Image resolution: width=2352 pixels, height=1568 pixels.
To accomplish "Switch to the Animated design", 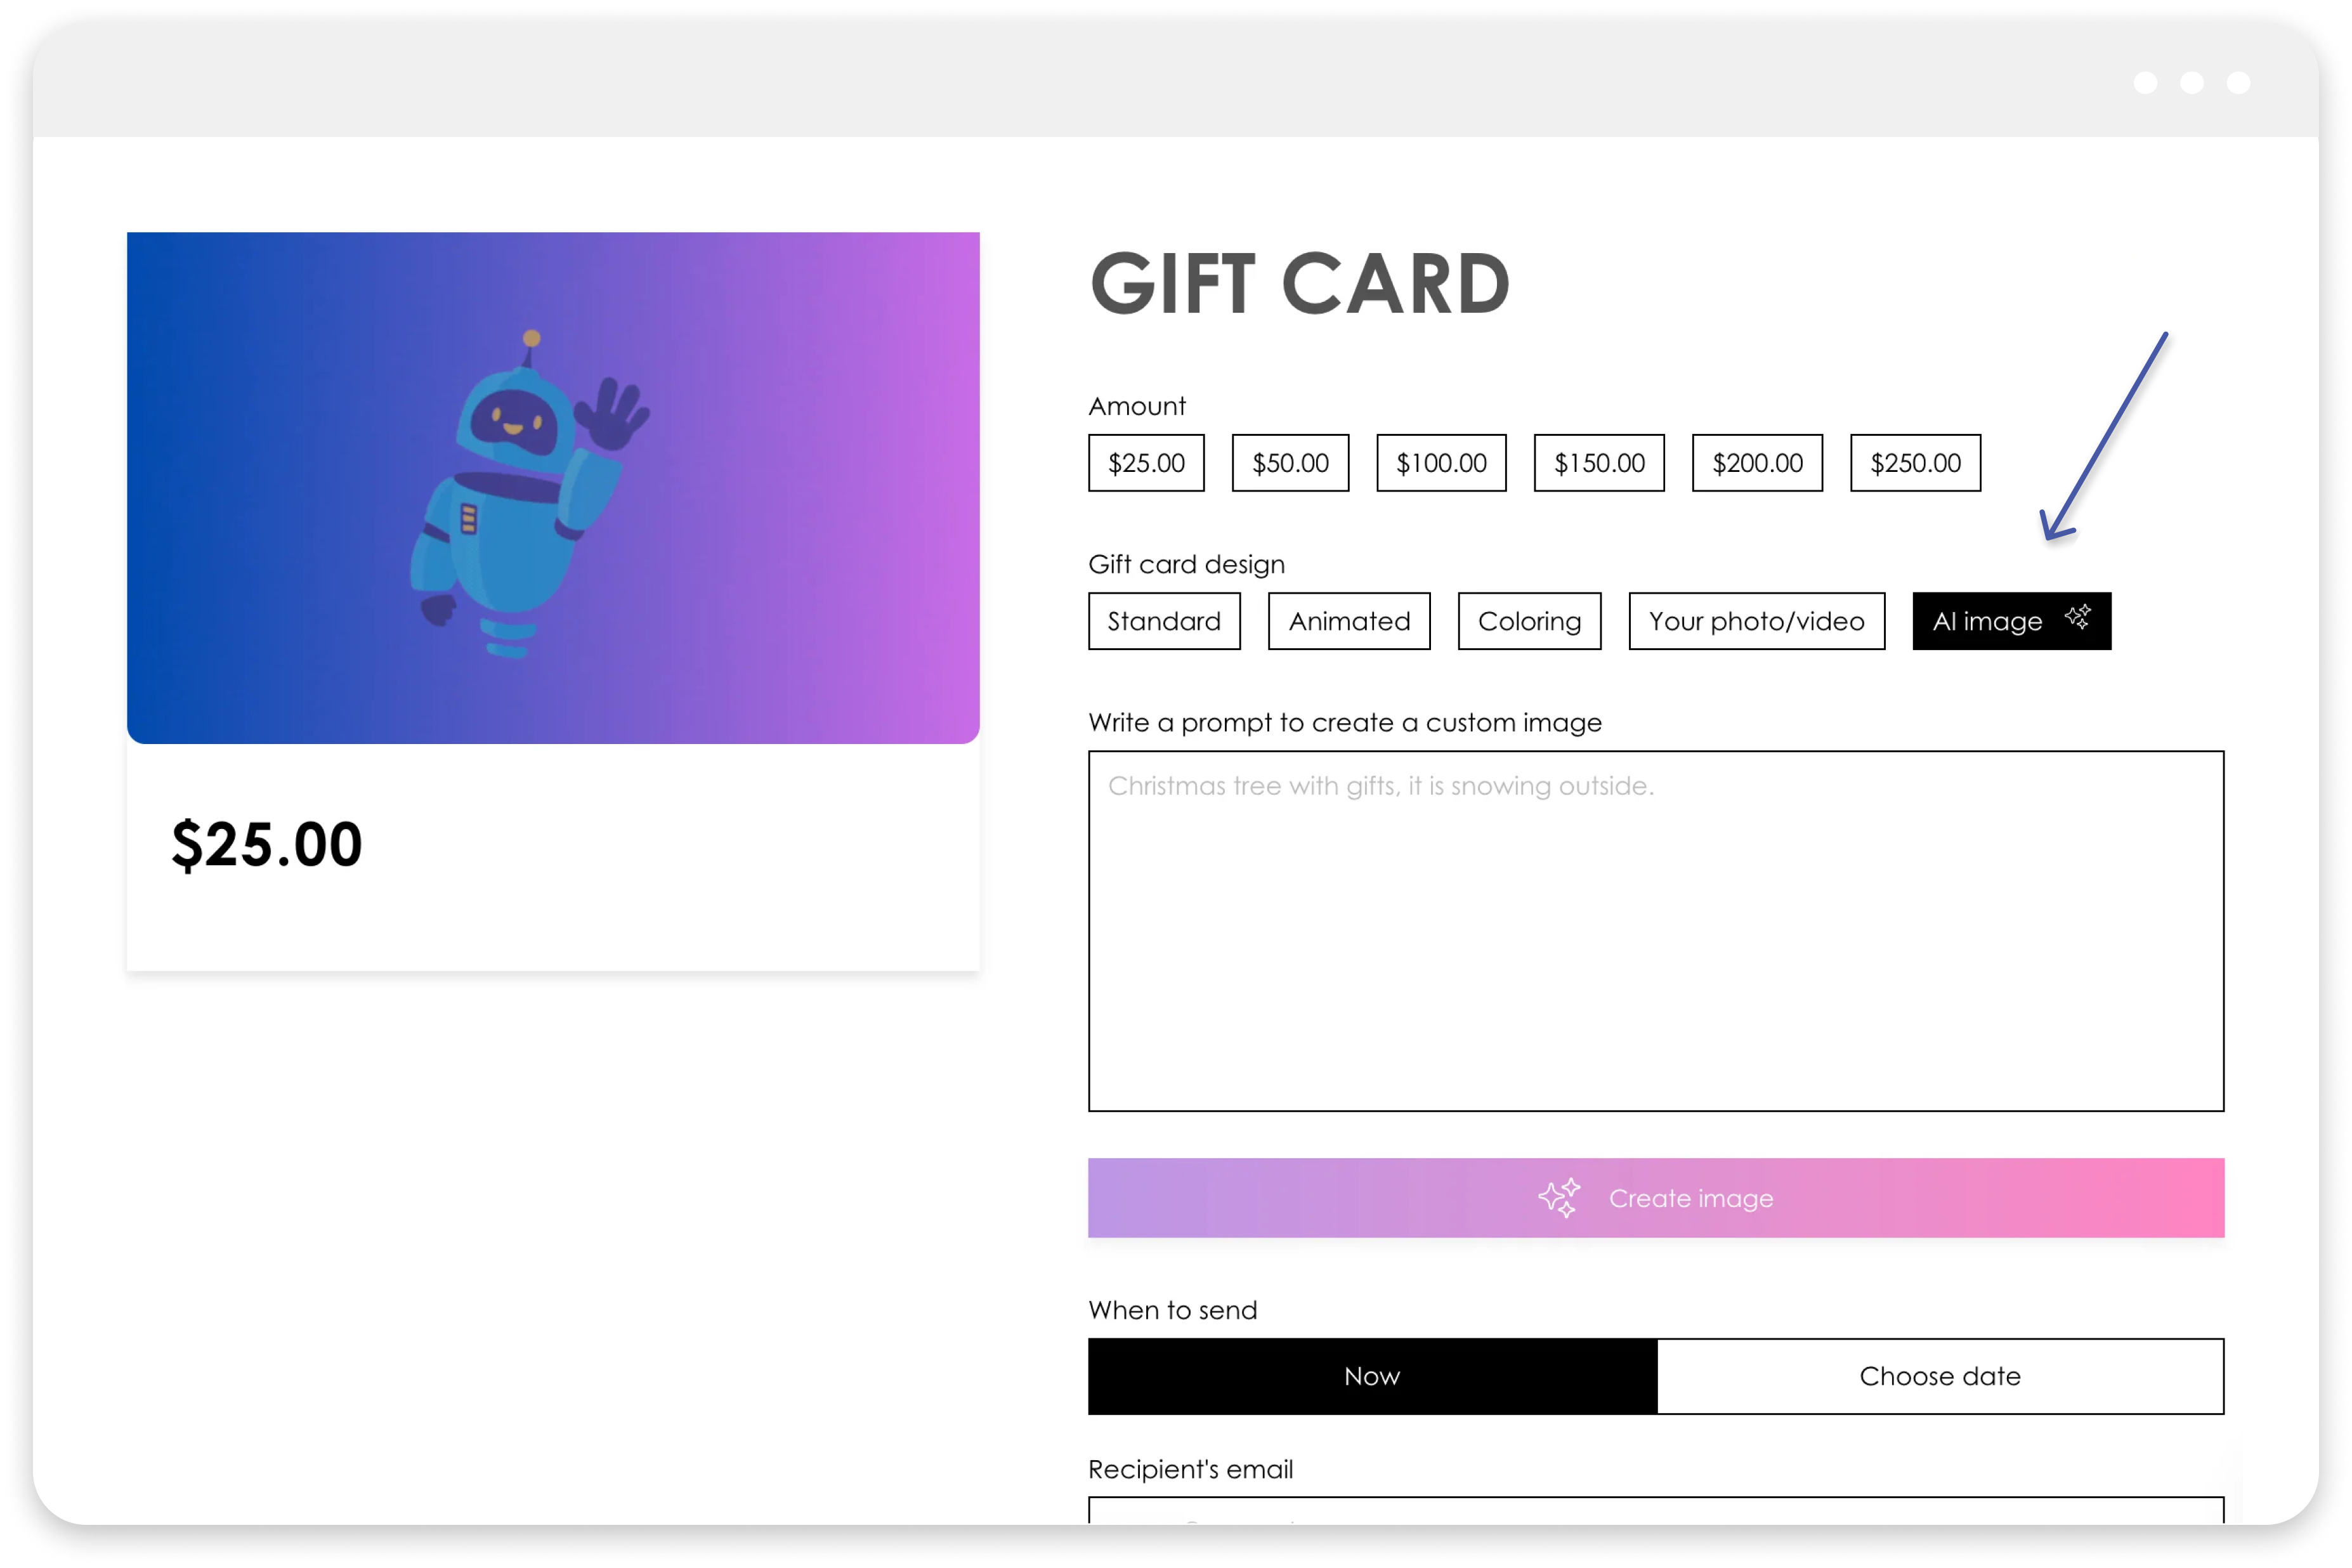I will (1349, 621).
